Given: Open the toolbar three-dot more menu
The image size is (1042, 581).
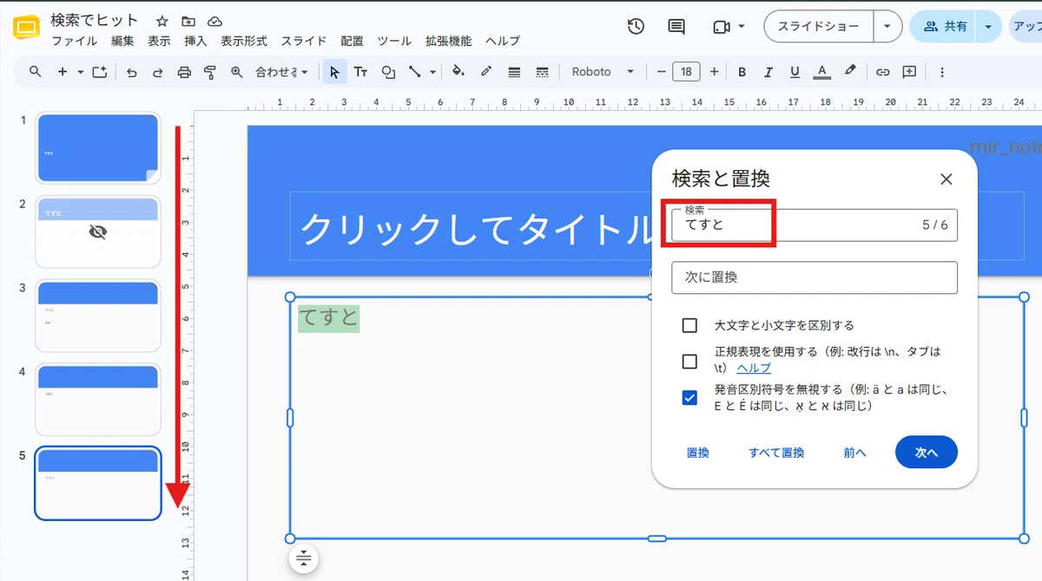Looking at the screenshot, I should (942, 72).
